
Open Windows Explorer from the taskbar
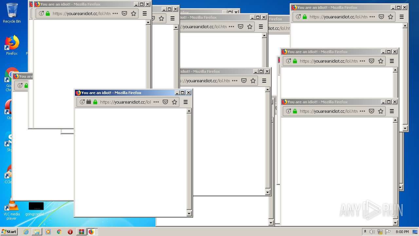pos(37,232)
